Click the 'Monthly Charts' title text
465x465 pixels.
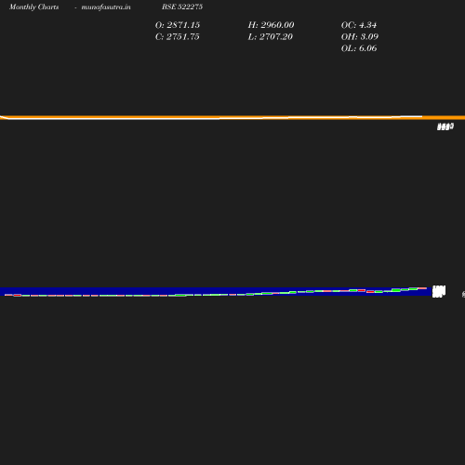pyautogui.click(x=34, y=7)
